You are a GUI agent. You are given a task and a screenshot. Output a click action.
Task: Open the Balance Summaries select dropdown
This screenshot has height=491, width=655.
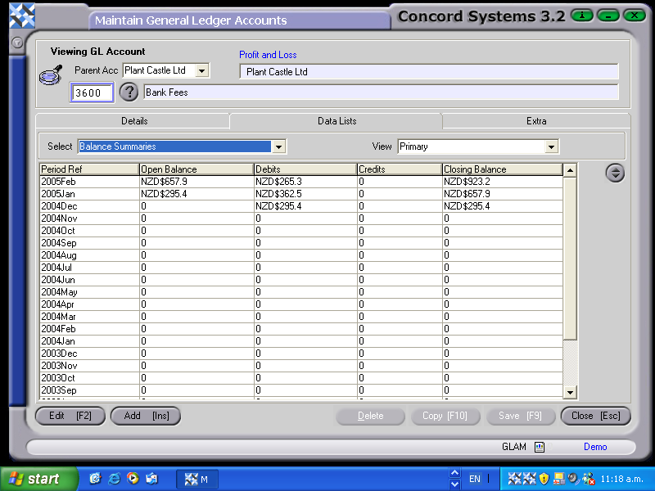pos(279,146)
